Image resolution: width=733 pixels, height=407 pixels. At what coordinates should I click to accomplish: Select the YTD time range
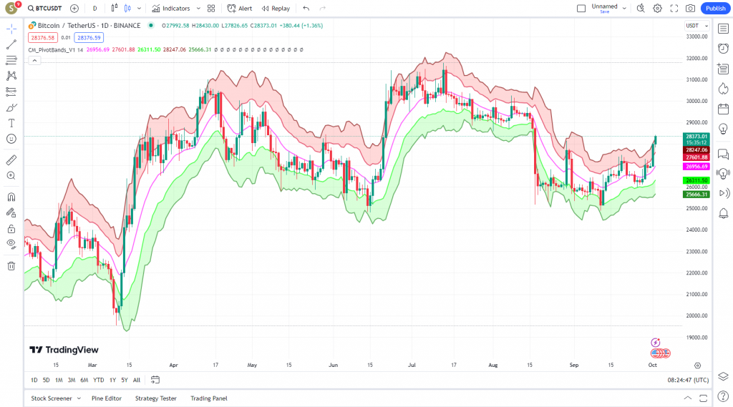pos(99,380)
